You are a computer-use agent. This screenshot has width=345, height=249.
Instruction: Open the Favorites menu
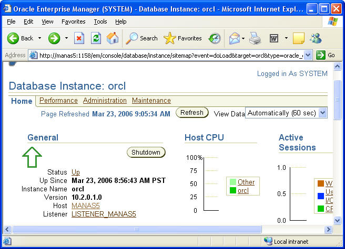point(73,21)
